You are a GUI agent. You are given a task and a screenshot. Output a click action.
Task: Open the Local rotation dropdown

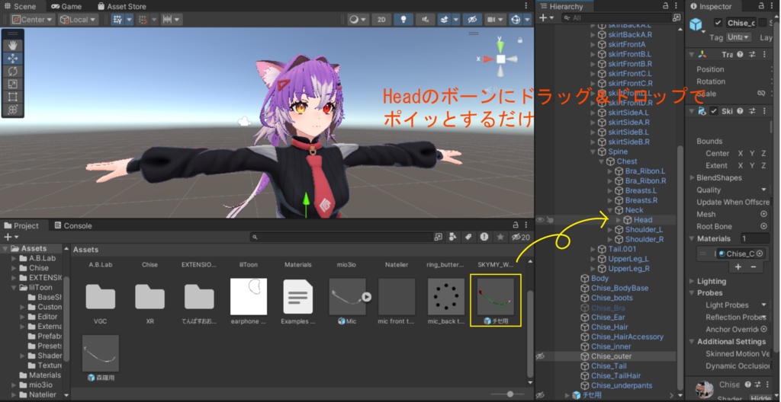[x=78, y=19]
